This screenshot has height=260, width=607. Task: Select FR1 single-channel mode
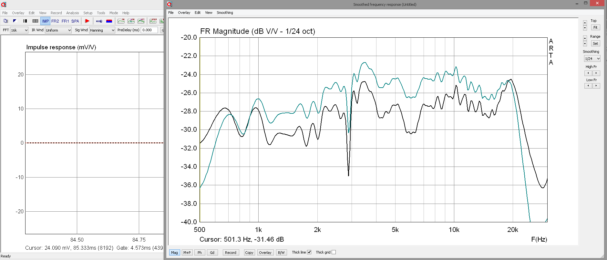65,21
